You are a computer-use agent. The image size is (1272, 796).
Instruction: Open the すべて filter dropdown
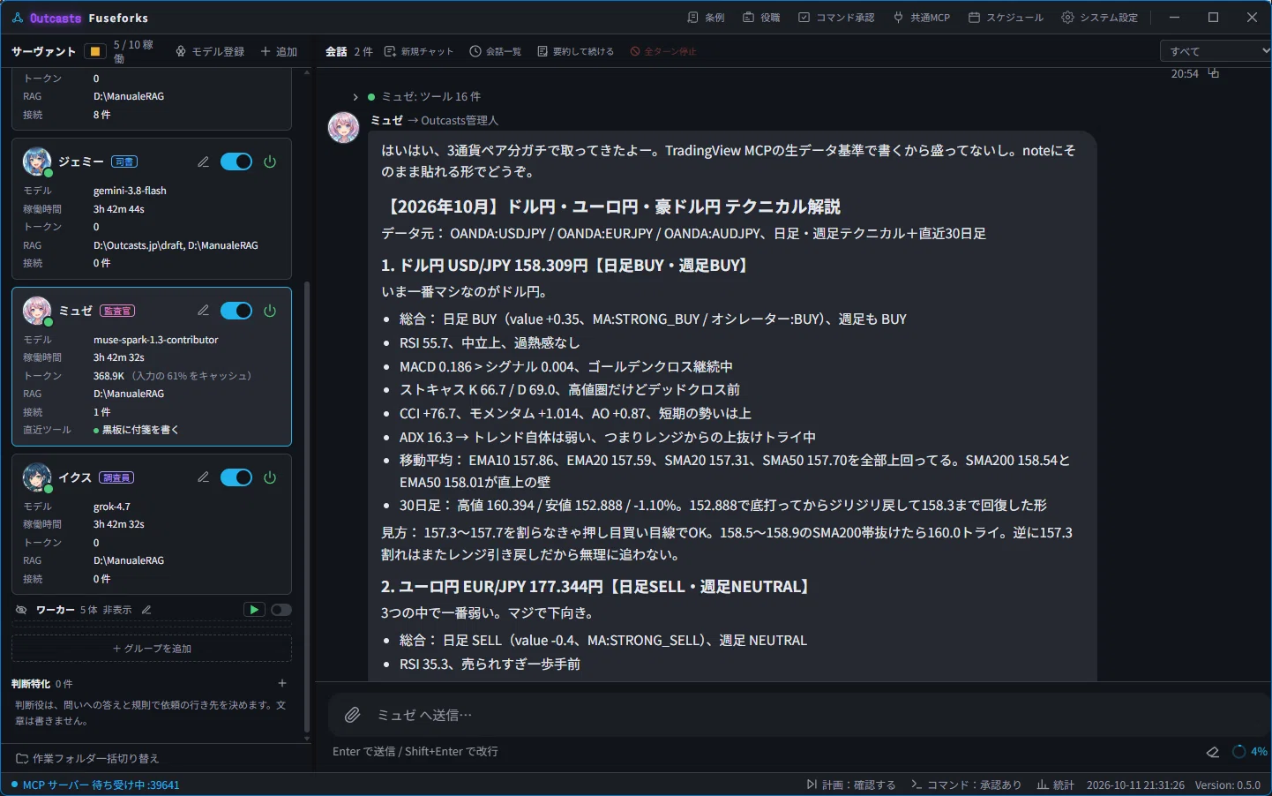point(1216,51)
